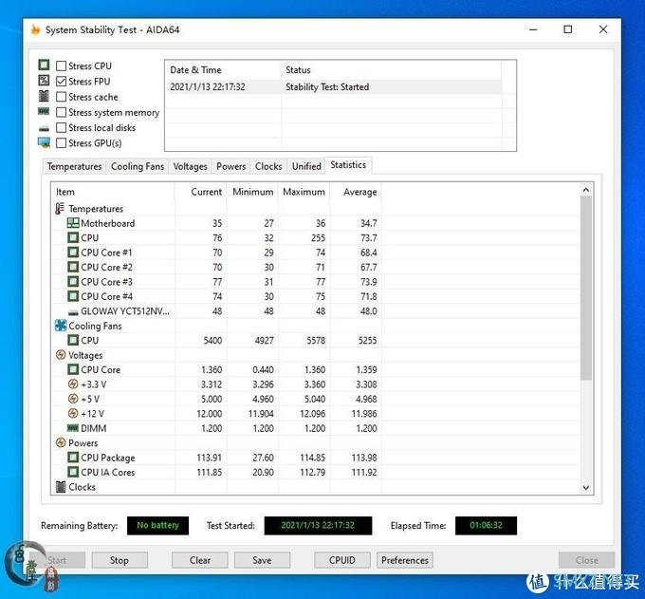
Task: Click the Stress CPU chip icon
Action: pos(44,66)
